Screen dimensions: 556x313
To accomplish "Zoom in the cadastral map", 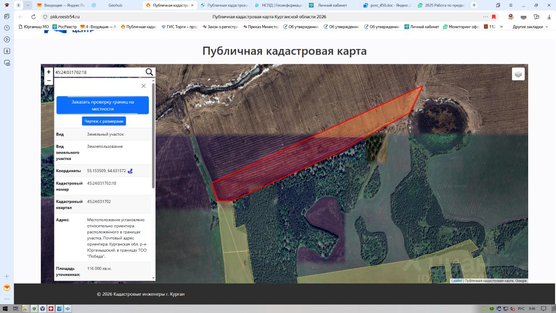I will [x=49, y=72].
